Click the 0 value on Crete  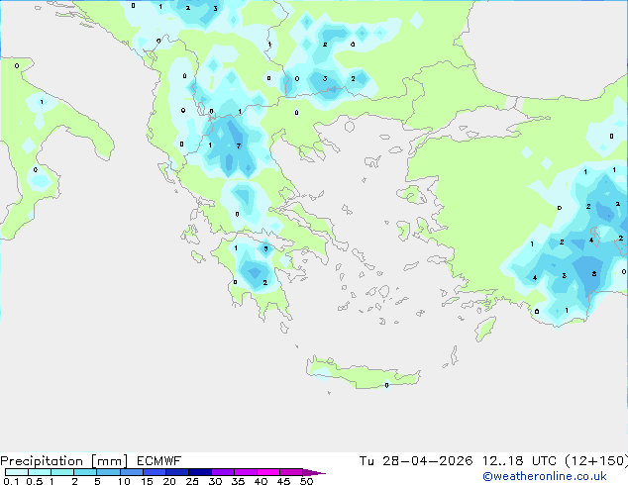[386, 385]
